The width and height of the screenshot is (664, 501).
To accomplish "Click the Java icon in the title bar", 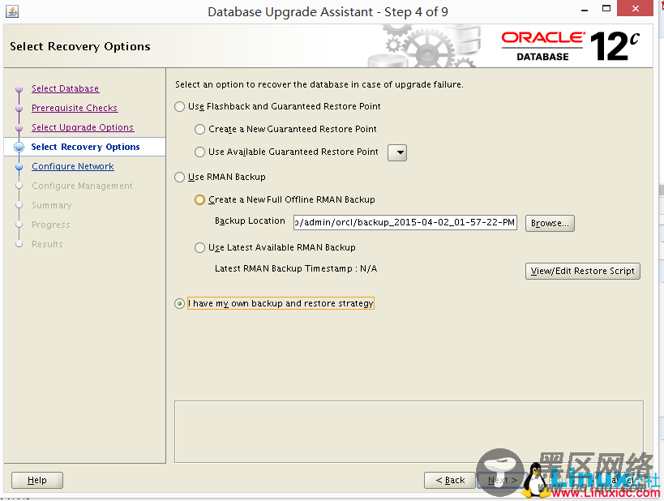I will pyautogui.click(x=12, y=11).
